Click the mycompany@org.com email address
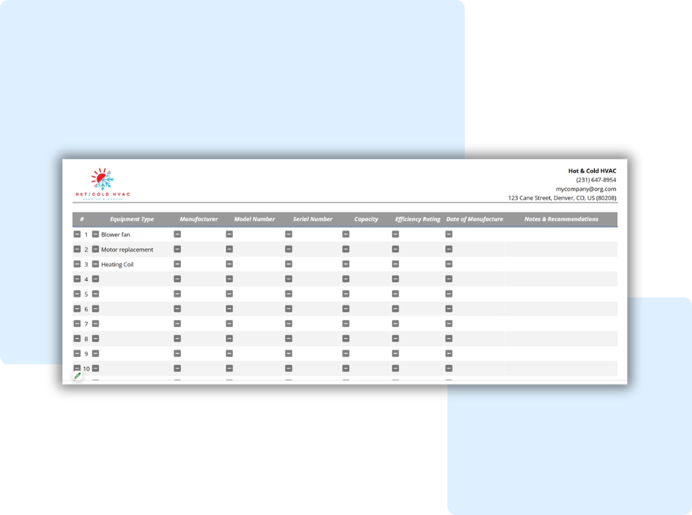Screen dimensions: 692x515 point(586,189)
